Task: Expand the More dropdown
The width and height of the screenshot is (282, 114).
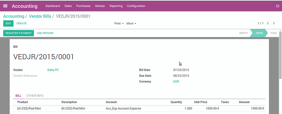Action: (131, 24)
